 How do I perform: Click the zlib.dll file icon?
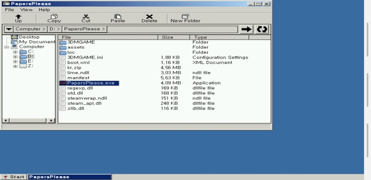(62, 109)
